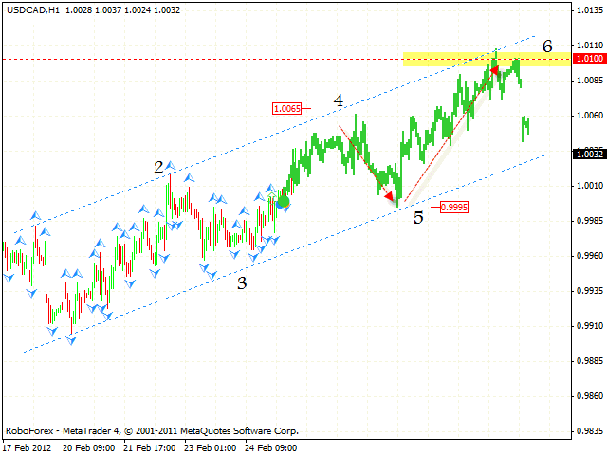The width and height of the screenshot is (607, 455).
Task: Select the red 1.0100 price tag on axis
Action: click(x=587, y=59)
